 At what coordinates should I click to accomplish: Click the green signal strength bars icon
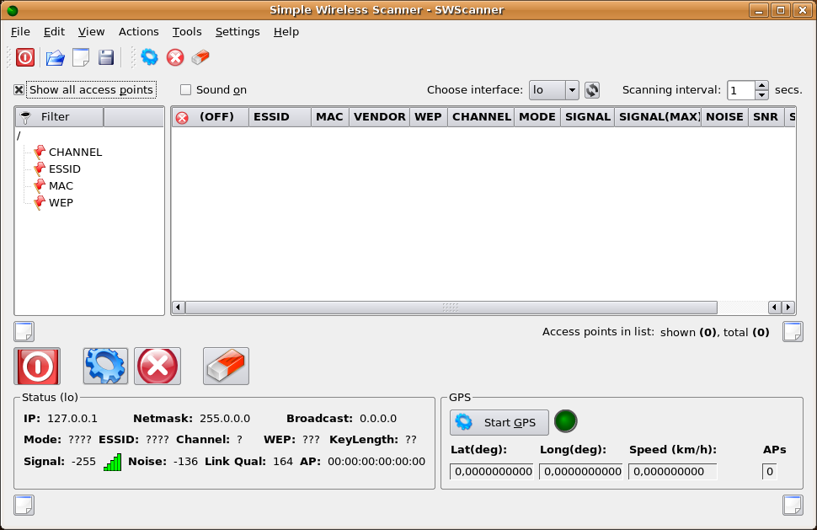(113, 462)
